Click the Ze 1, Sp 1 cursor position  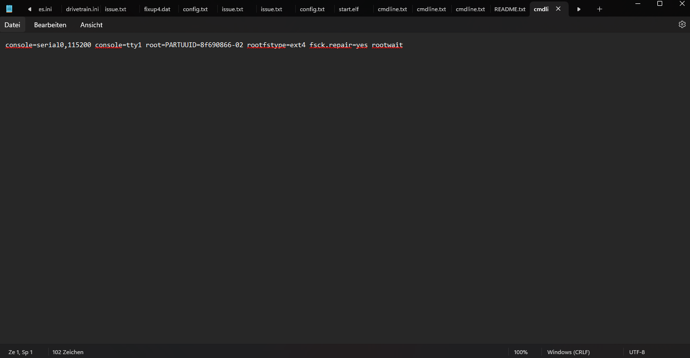(x=20, y=352)
